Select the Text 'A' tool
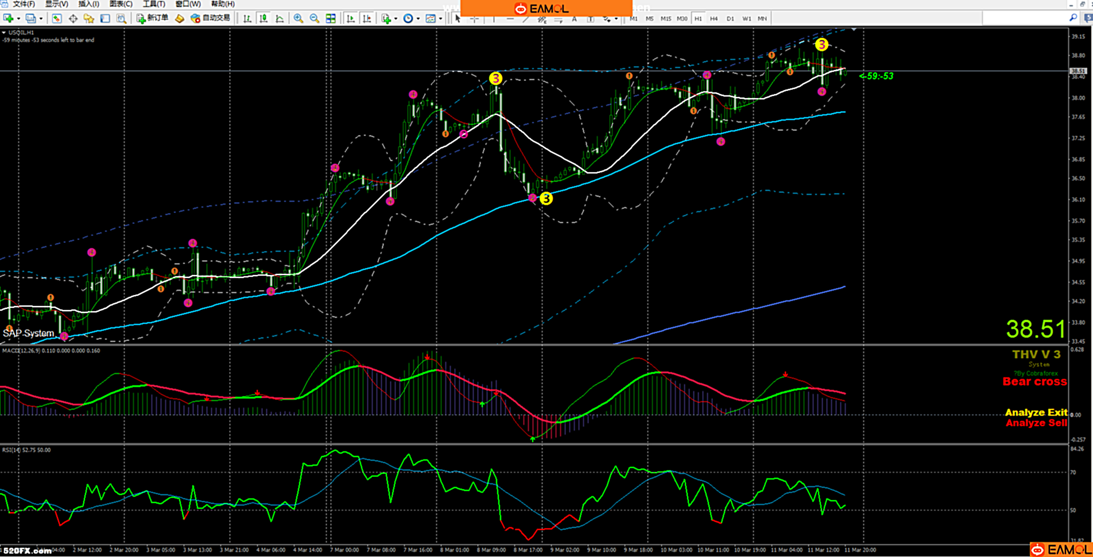The image size is (1093, 557). point(574,18)
